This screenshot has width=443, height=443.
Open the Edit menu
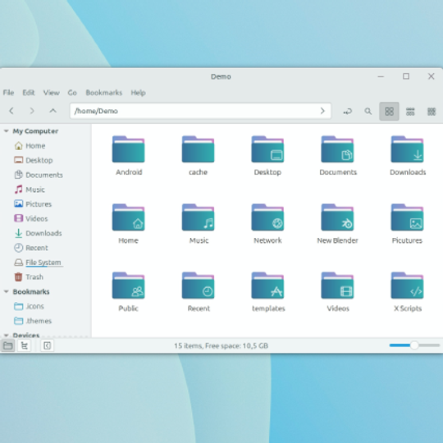point(29,93)
